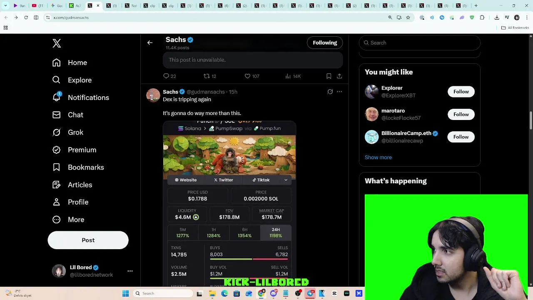Open Premium from the sidebar
The image size is (533, 300).
pyautogui.click(x=74, y=150)
